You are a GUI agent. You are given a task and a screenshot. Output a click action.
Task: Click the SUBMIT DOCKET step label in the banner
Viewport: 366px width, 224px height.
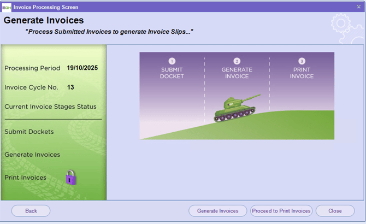tap(172, 73)
